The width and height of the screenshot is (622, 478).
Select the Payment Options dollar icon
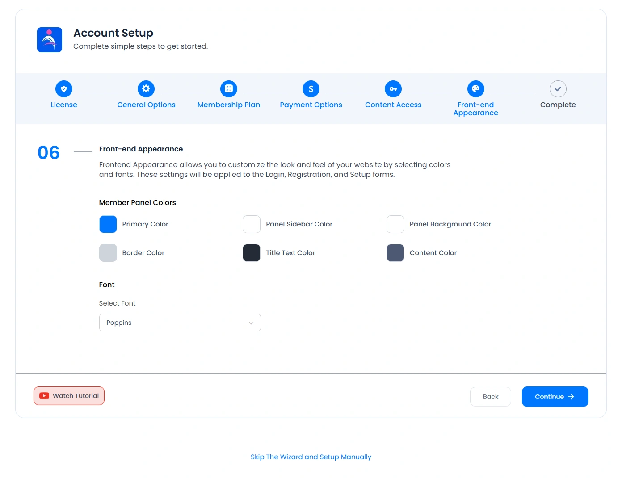click(311, 88)
